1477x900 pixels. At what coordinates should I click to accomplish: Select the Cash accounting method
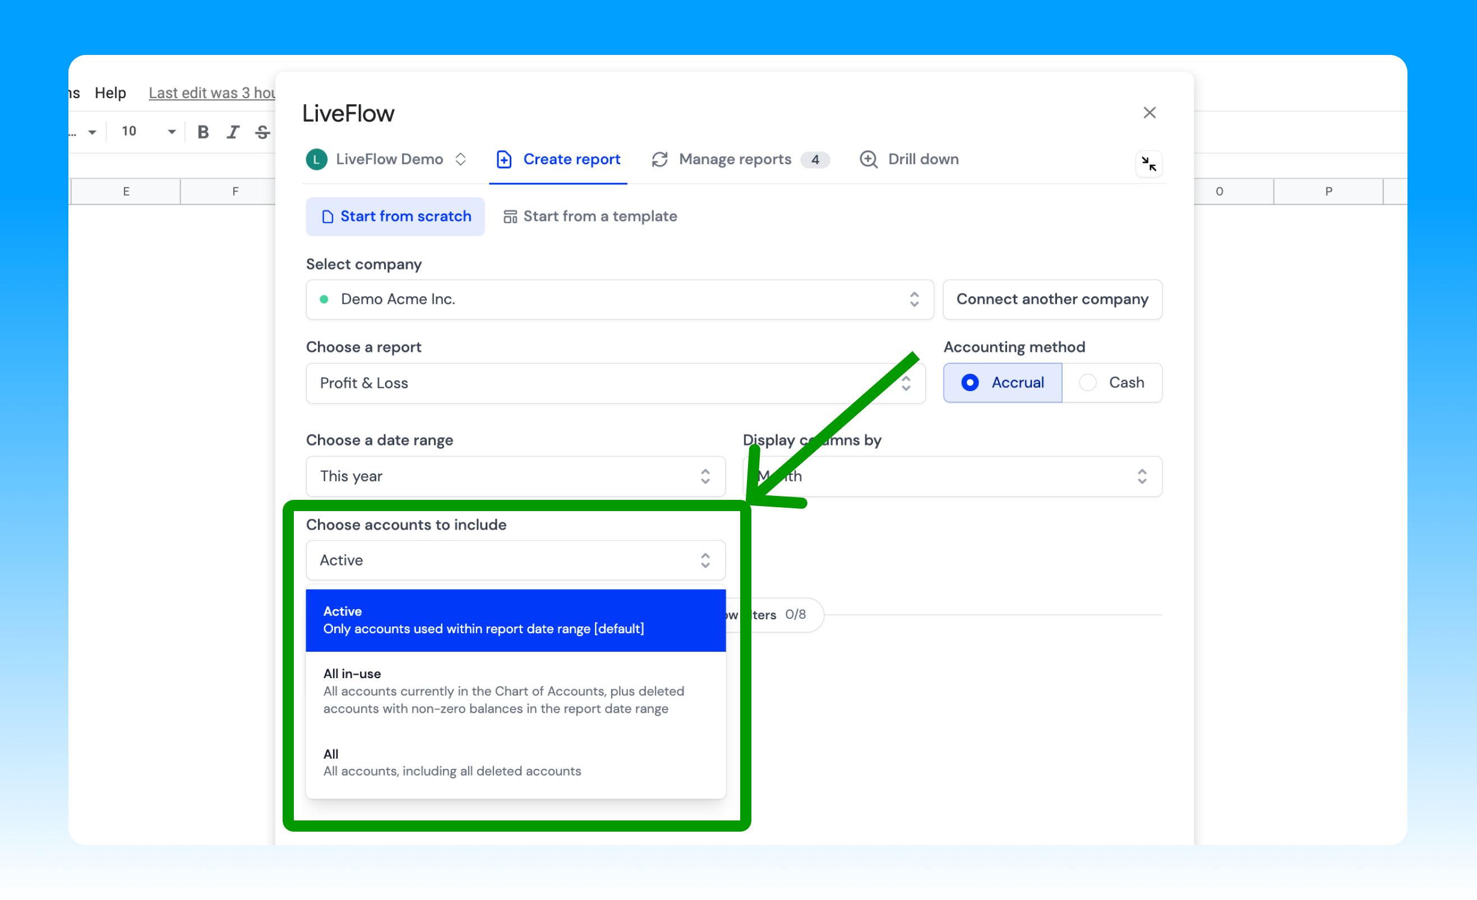[x=1112, y=383]
